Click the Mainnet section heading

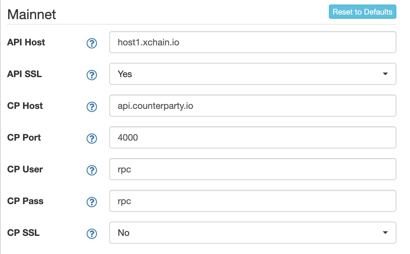coord(31,15)
